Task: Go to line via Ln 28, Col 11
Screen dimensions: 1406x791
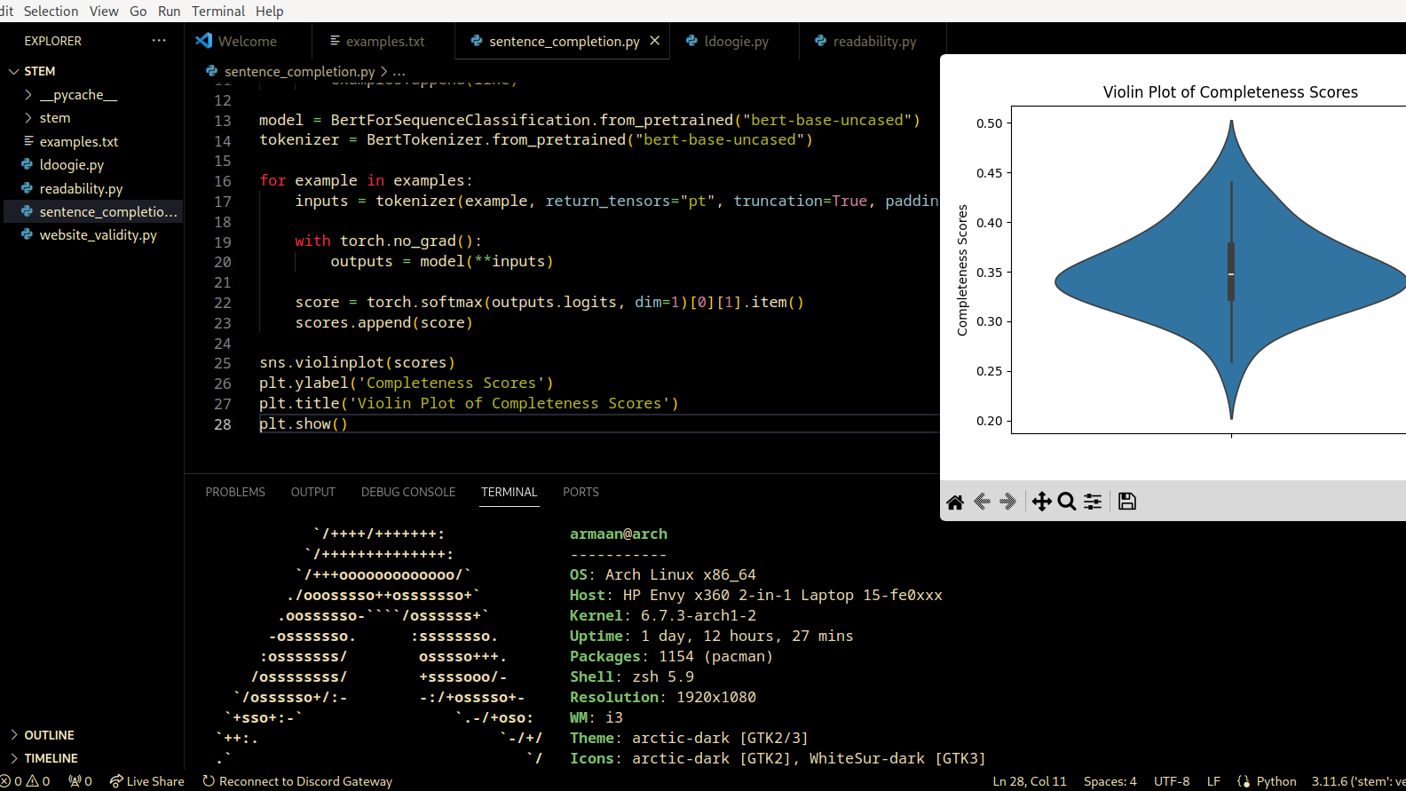Action: (1030, 781)
